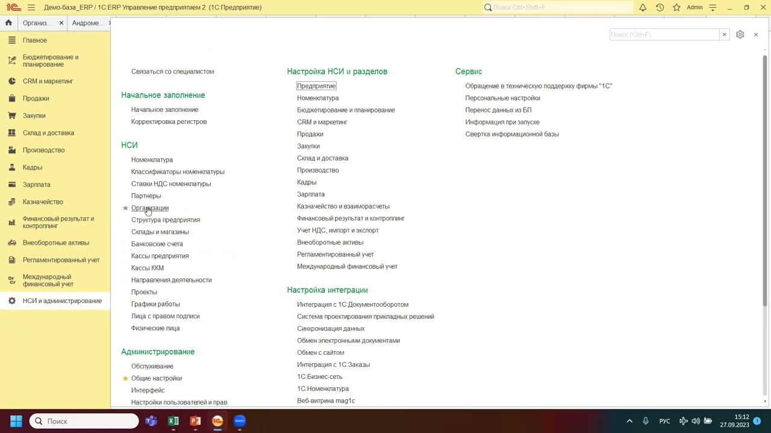The image size is (771, 433).
Task: Open the Казначейство section in the sidebar
Action: (42, 201)
